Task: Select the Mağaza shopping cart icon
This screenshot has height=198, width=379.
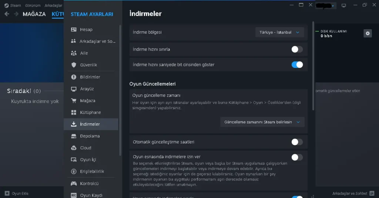Action: tap(74, 101)
